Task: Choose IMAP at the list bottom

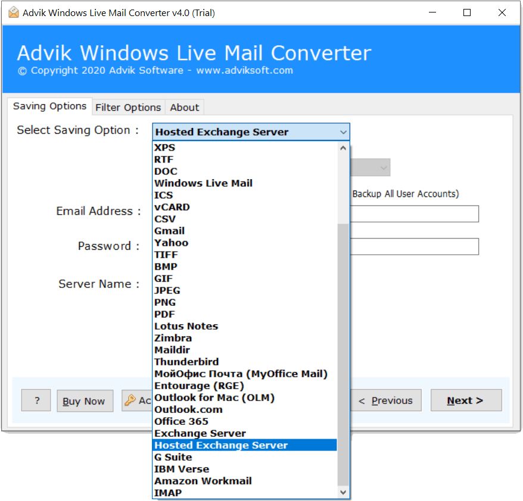Action: [245, 493]
